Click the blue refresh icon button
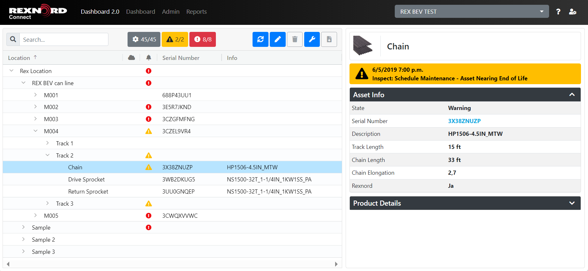Screen dimensions: 588x271 (x=260, y=39)
